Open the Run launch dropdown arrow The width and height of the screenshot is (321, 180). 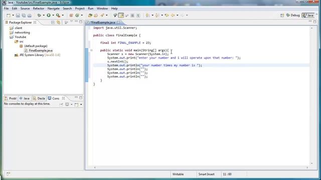coord(53,15)
